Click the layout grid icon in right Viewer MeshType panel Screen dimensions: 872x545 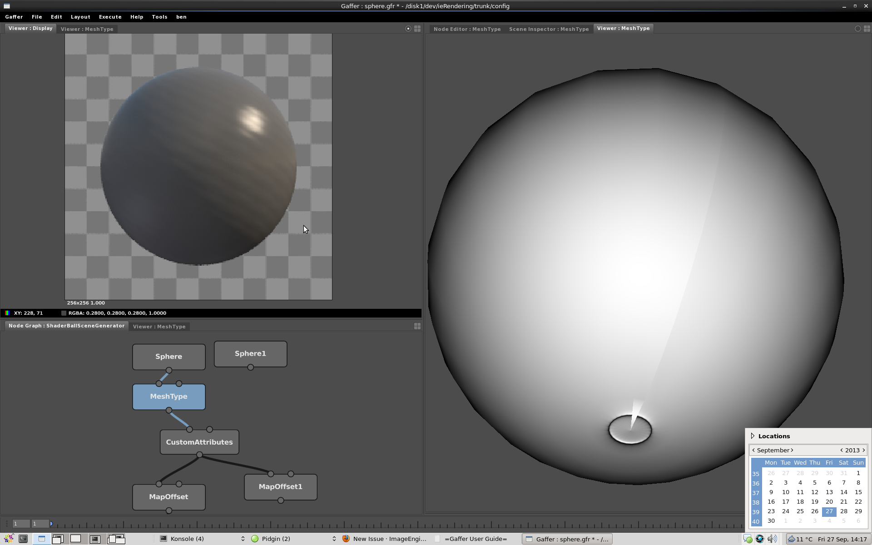coord(867,29)
